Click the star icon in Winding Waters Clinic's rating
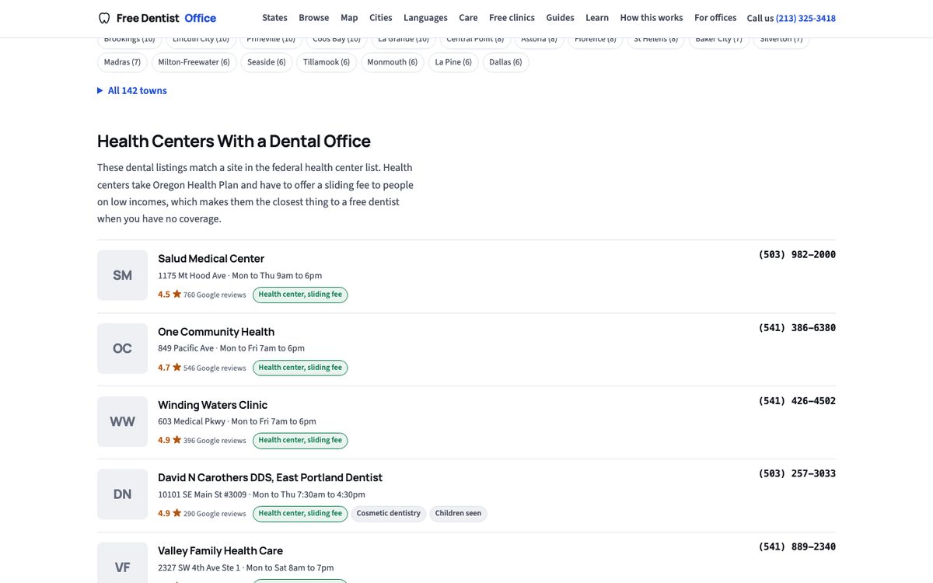This screenshot has width=933, height=583. pos(177,440)
